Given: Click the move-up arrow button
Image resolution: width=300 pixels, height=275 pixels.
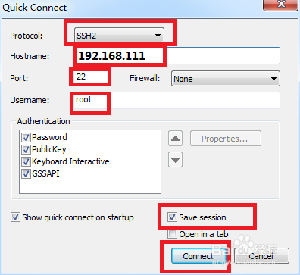Looking at the screenshot, I should coord(175,139).
